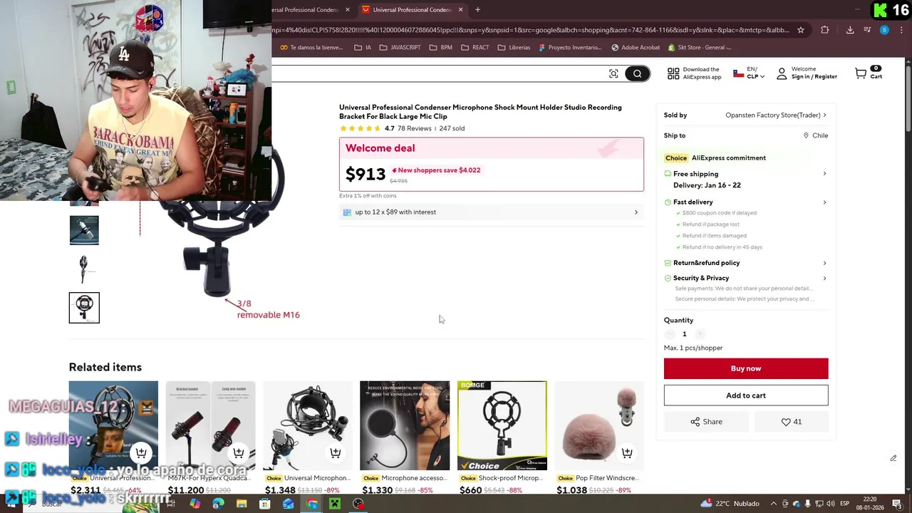Open Shock-proof Microphone $660 related item
Screen dimensions: 912x513
(502, 425)
